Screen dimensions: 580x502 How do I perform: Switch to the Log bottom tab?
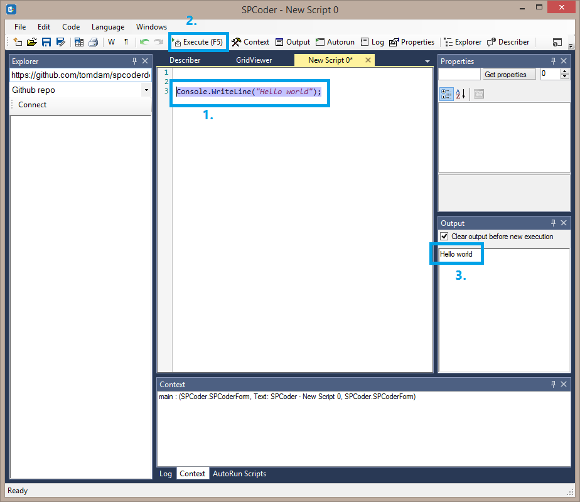[x=165, y=474]
